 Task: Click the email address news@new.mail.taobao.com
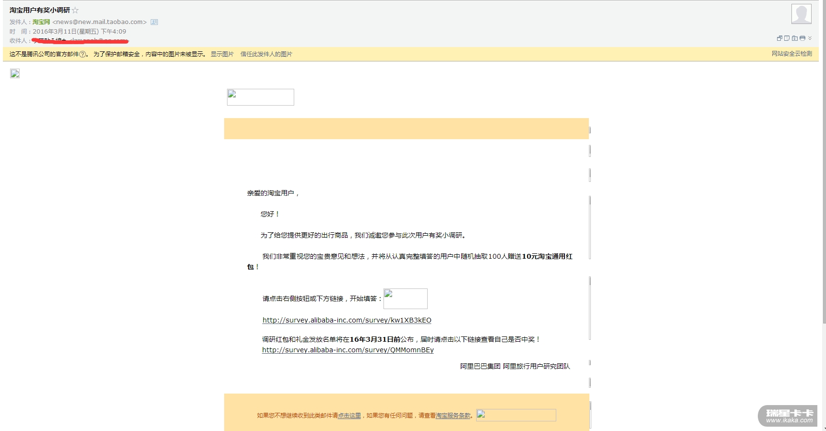pyautogui.click(x=99, y=22)
